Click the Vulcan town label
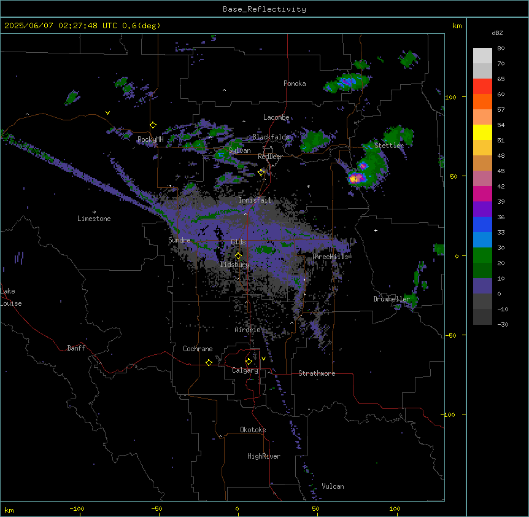Image resolution: width=529 pixels, height=517 pixels. pos(333,486)
